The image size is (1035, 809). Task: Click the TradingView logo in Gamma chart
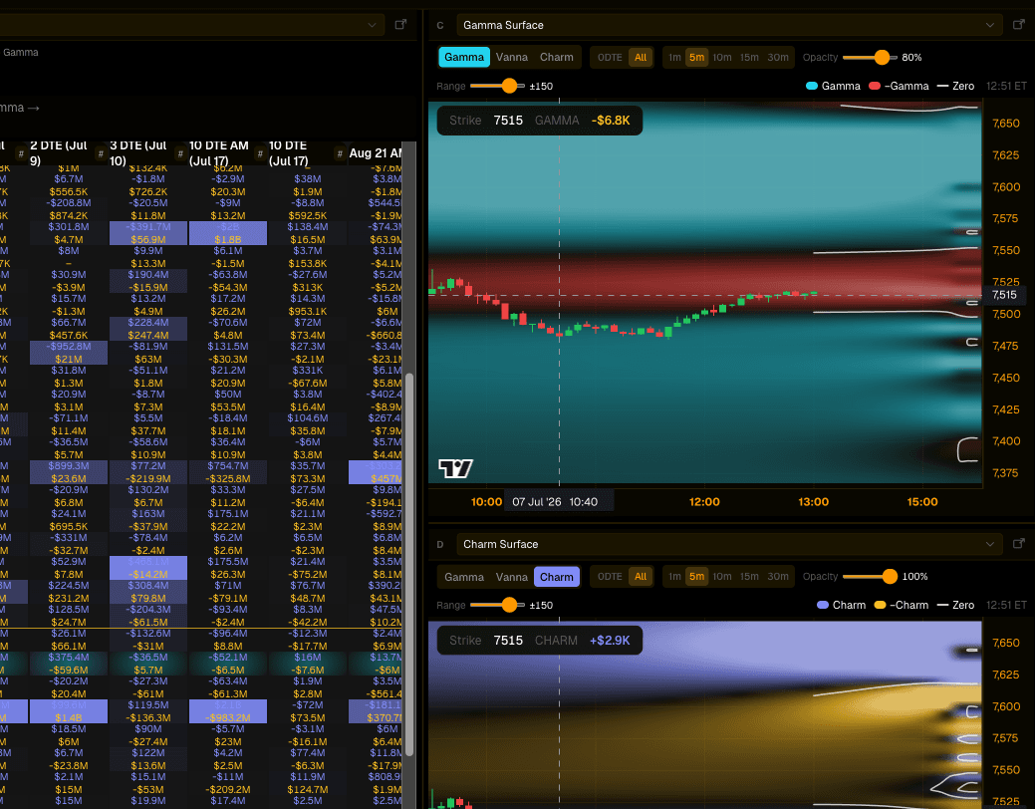[x=456, y=468]
